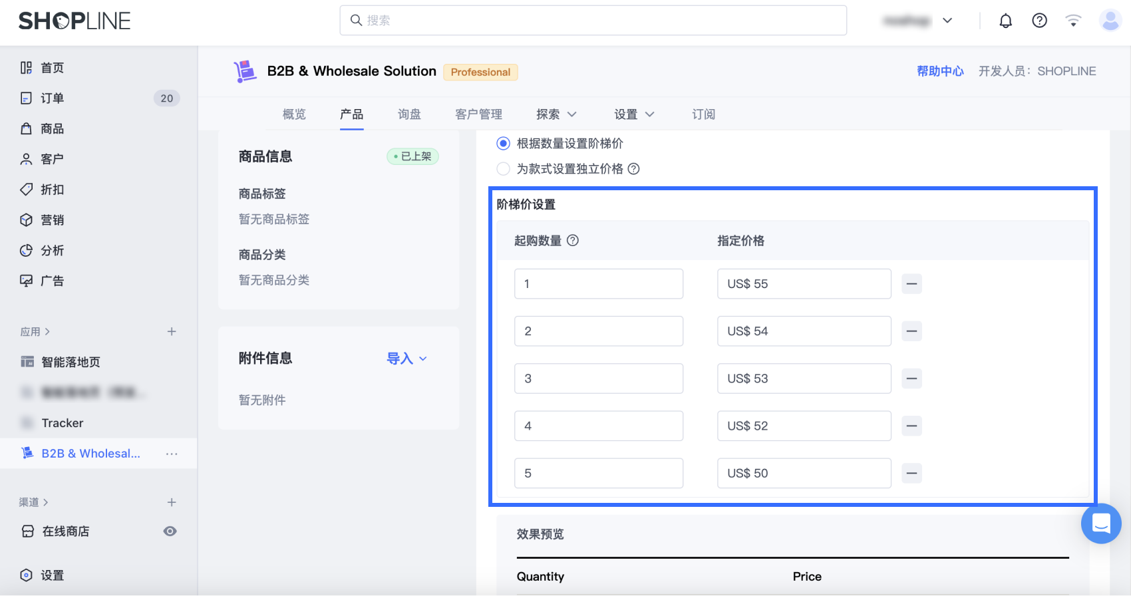1131x596 pixels.
Task: Remove the tier row priced US$ 53
Action: [911, 378]
